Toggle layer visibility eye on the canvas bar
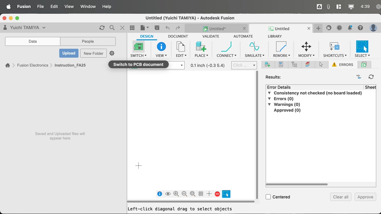The height and width of the screenshot is (214, 381). [x=168, y=194]
